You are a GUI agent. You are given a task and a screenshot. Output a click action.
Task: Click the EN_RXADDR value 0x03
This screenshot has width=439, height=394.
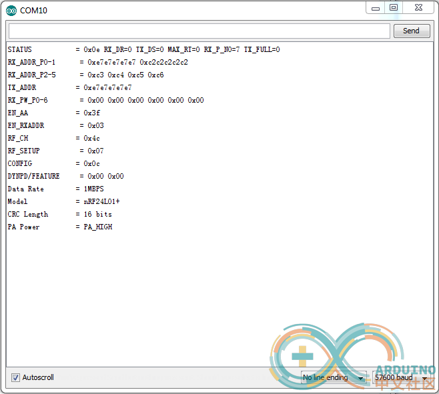pyautogui.click(x=95, y=125)
